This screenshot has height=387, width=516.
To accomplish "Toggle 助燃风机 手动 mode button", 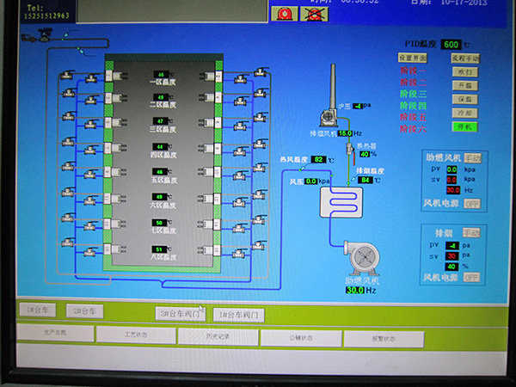I will click(x=473, y=157).
